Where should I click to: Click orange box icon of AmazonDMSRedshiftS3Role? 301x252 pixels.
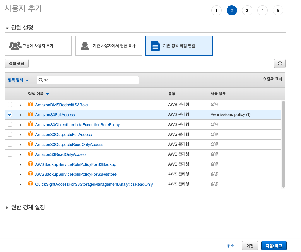(x=30, y=104)
